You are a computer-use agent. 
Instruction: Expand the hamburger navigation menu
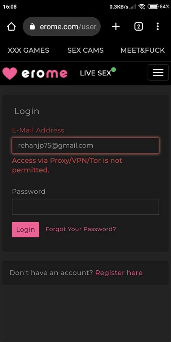158,73
